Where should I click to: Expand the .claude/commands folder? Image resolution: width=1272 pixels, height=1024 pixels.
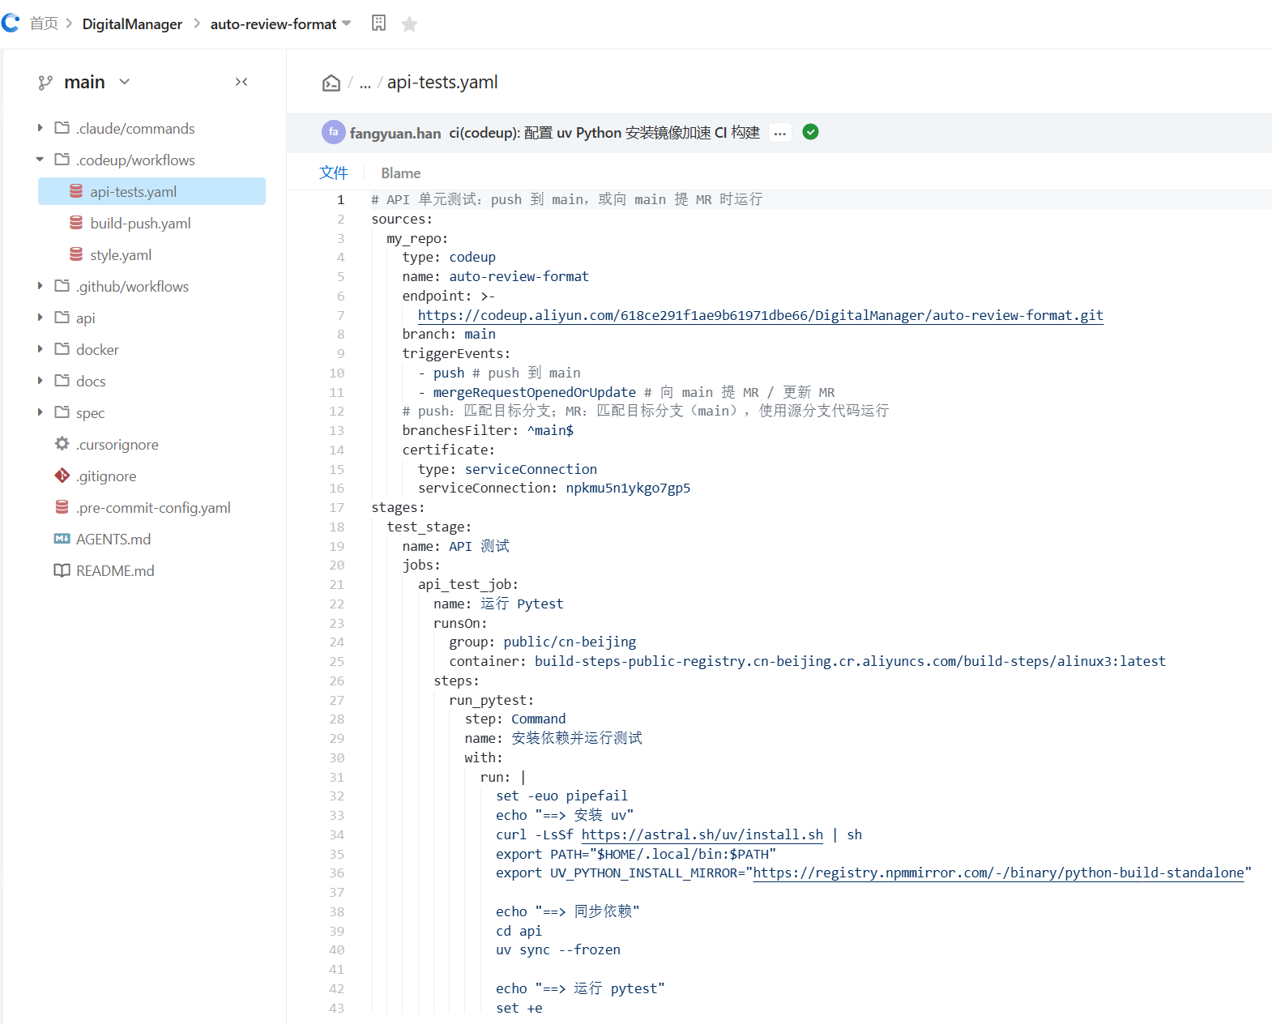point(40,128)
